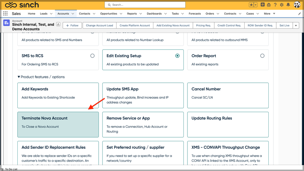Select the Update SMS App card
The width and height of the screenshot is (304, 171).
coord(143,95)
